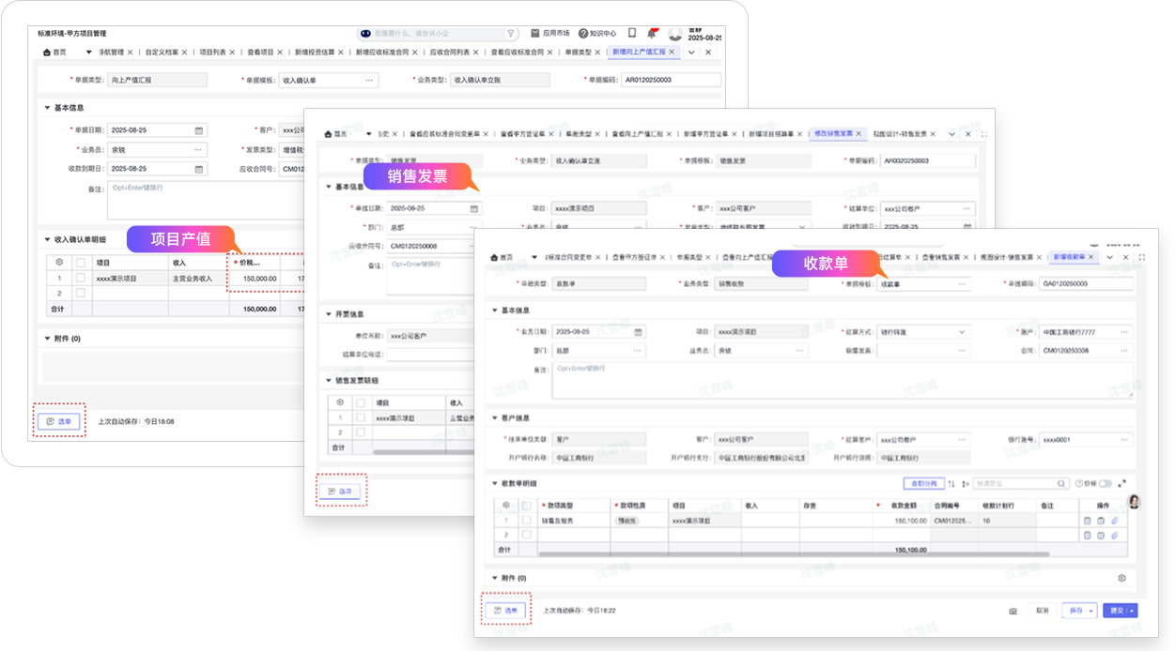Viewport: 1176px width, 651px height.
Task: Open the notification bell in top header
Action: [x=652, y=33]
